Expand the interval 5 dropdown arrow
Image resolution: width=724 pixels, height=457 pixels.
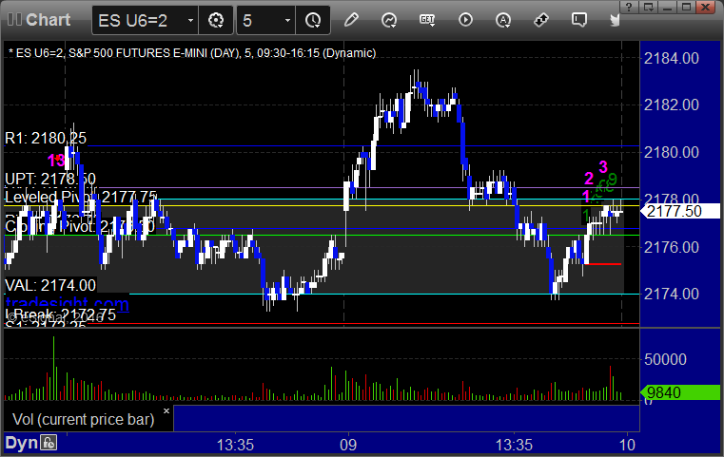point(287,20)
